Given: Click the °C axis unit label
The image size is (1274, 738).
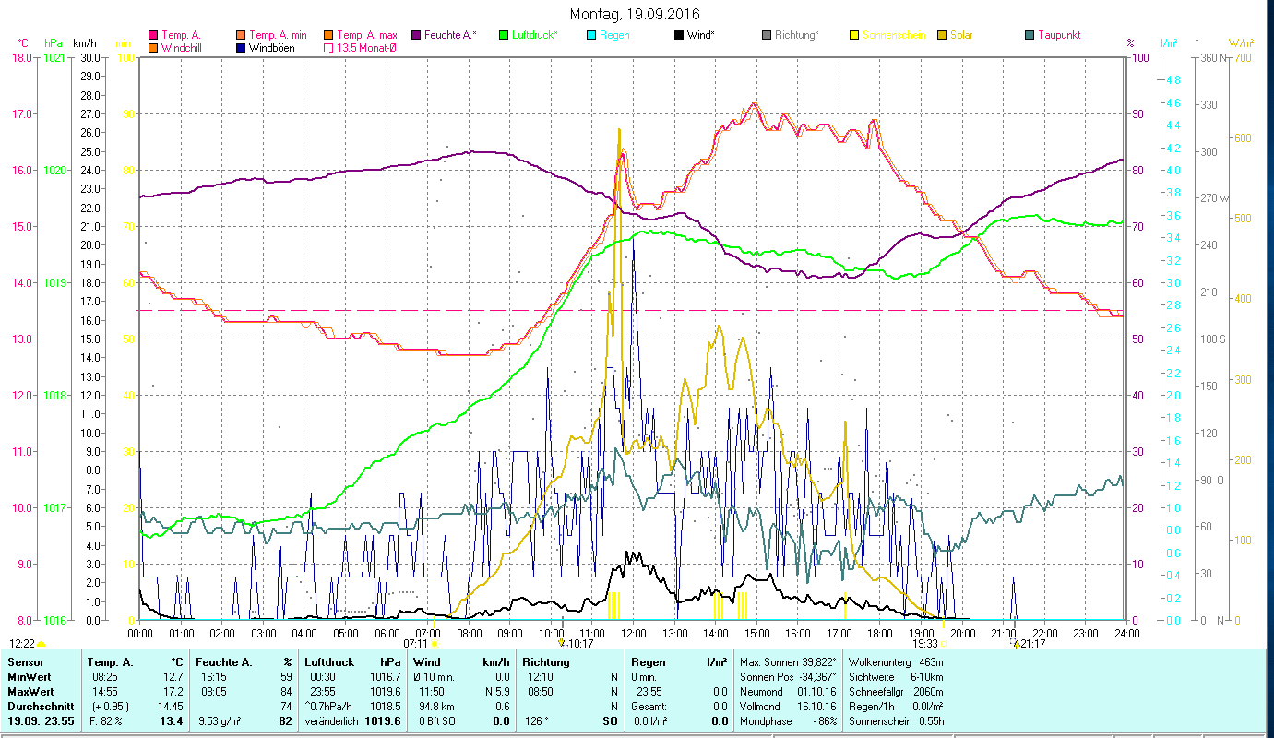Looking at the screenshot, I should [23, 43].
